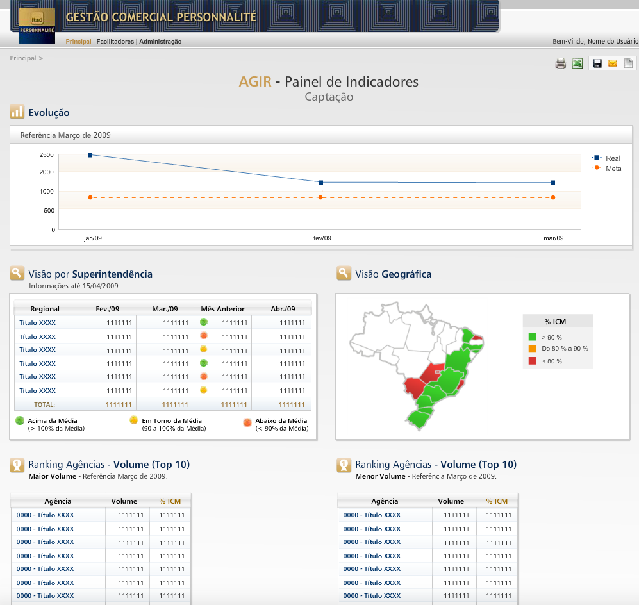Click the mar/09 axis label
This screenshot has height=605, width=639.
tap(553, 238)
